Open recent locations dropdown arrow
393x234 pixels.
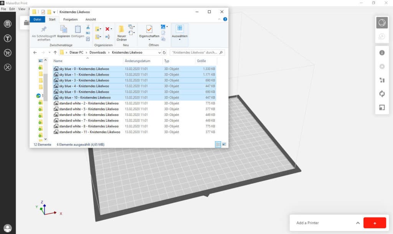(x=50, y=53)
